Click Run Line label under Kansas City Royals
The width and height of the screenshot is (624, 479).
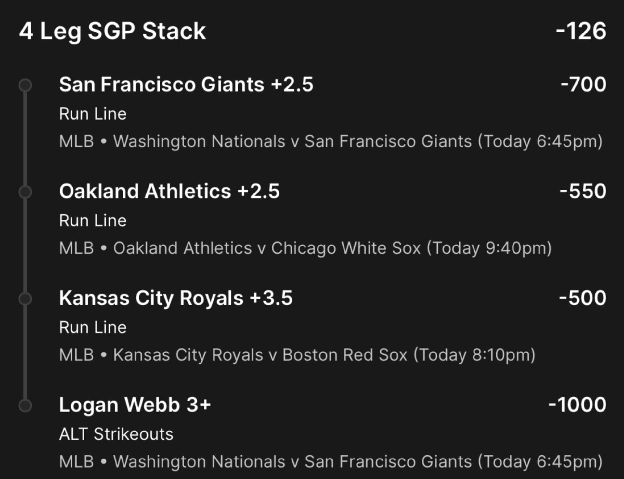(x=93, y=327)
